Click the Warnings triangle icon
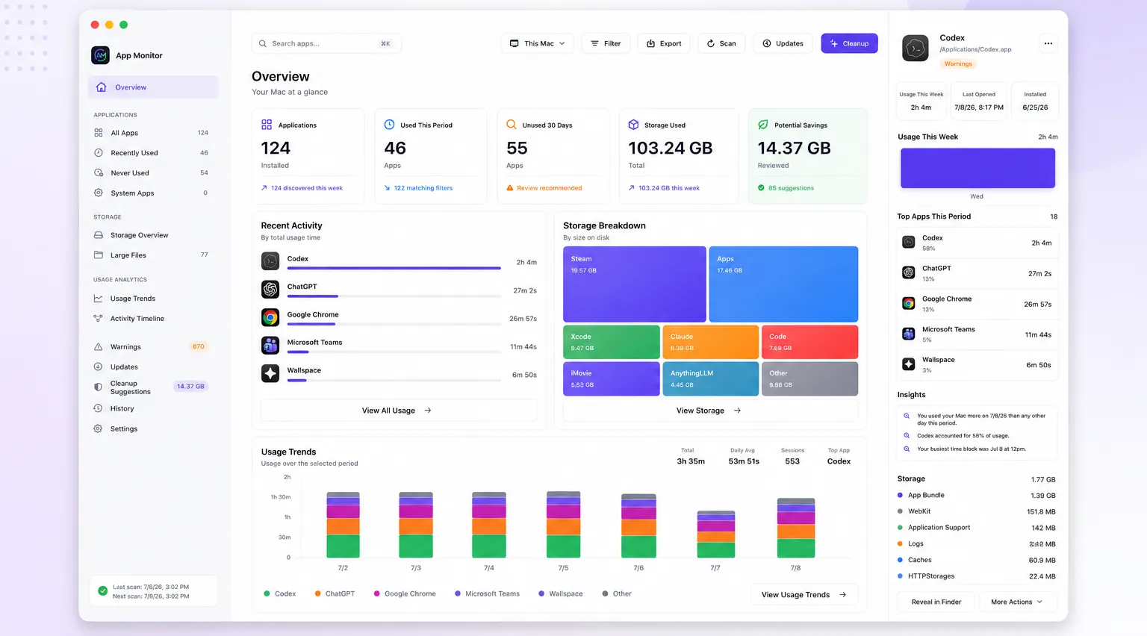 tap(99, 347)
